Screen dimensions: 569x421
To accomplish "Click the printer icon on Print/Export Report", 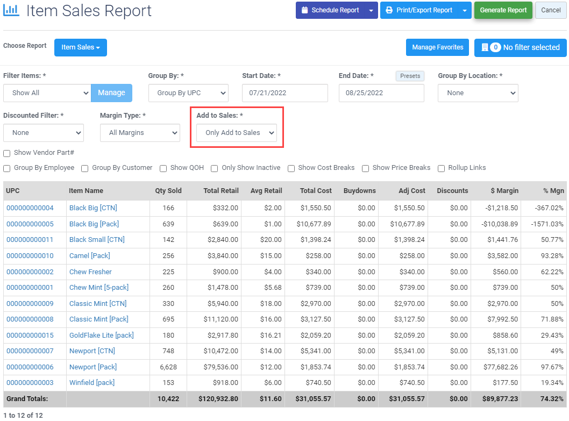I will click(389, 10).
